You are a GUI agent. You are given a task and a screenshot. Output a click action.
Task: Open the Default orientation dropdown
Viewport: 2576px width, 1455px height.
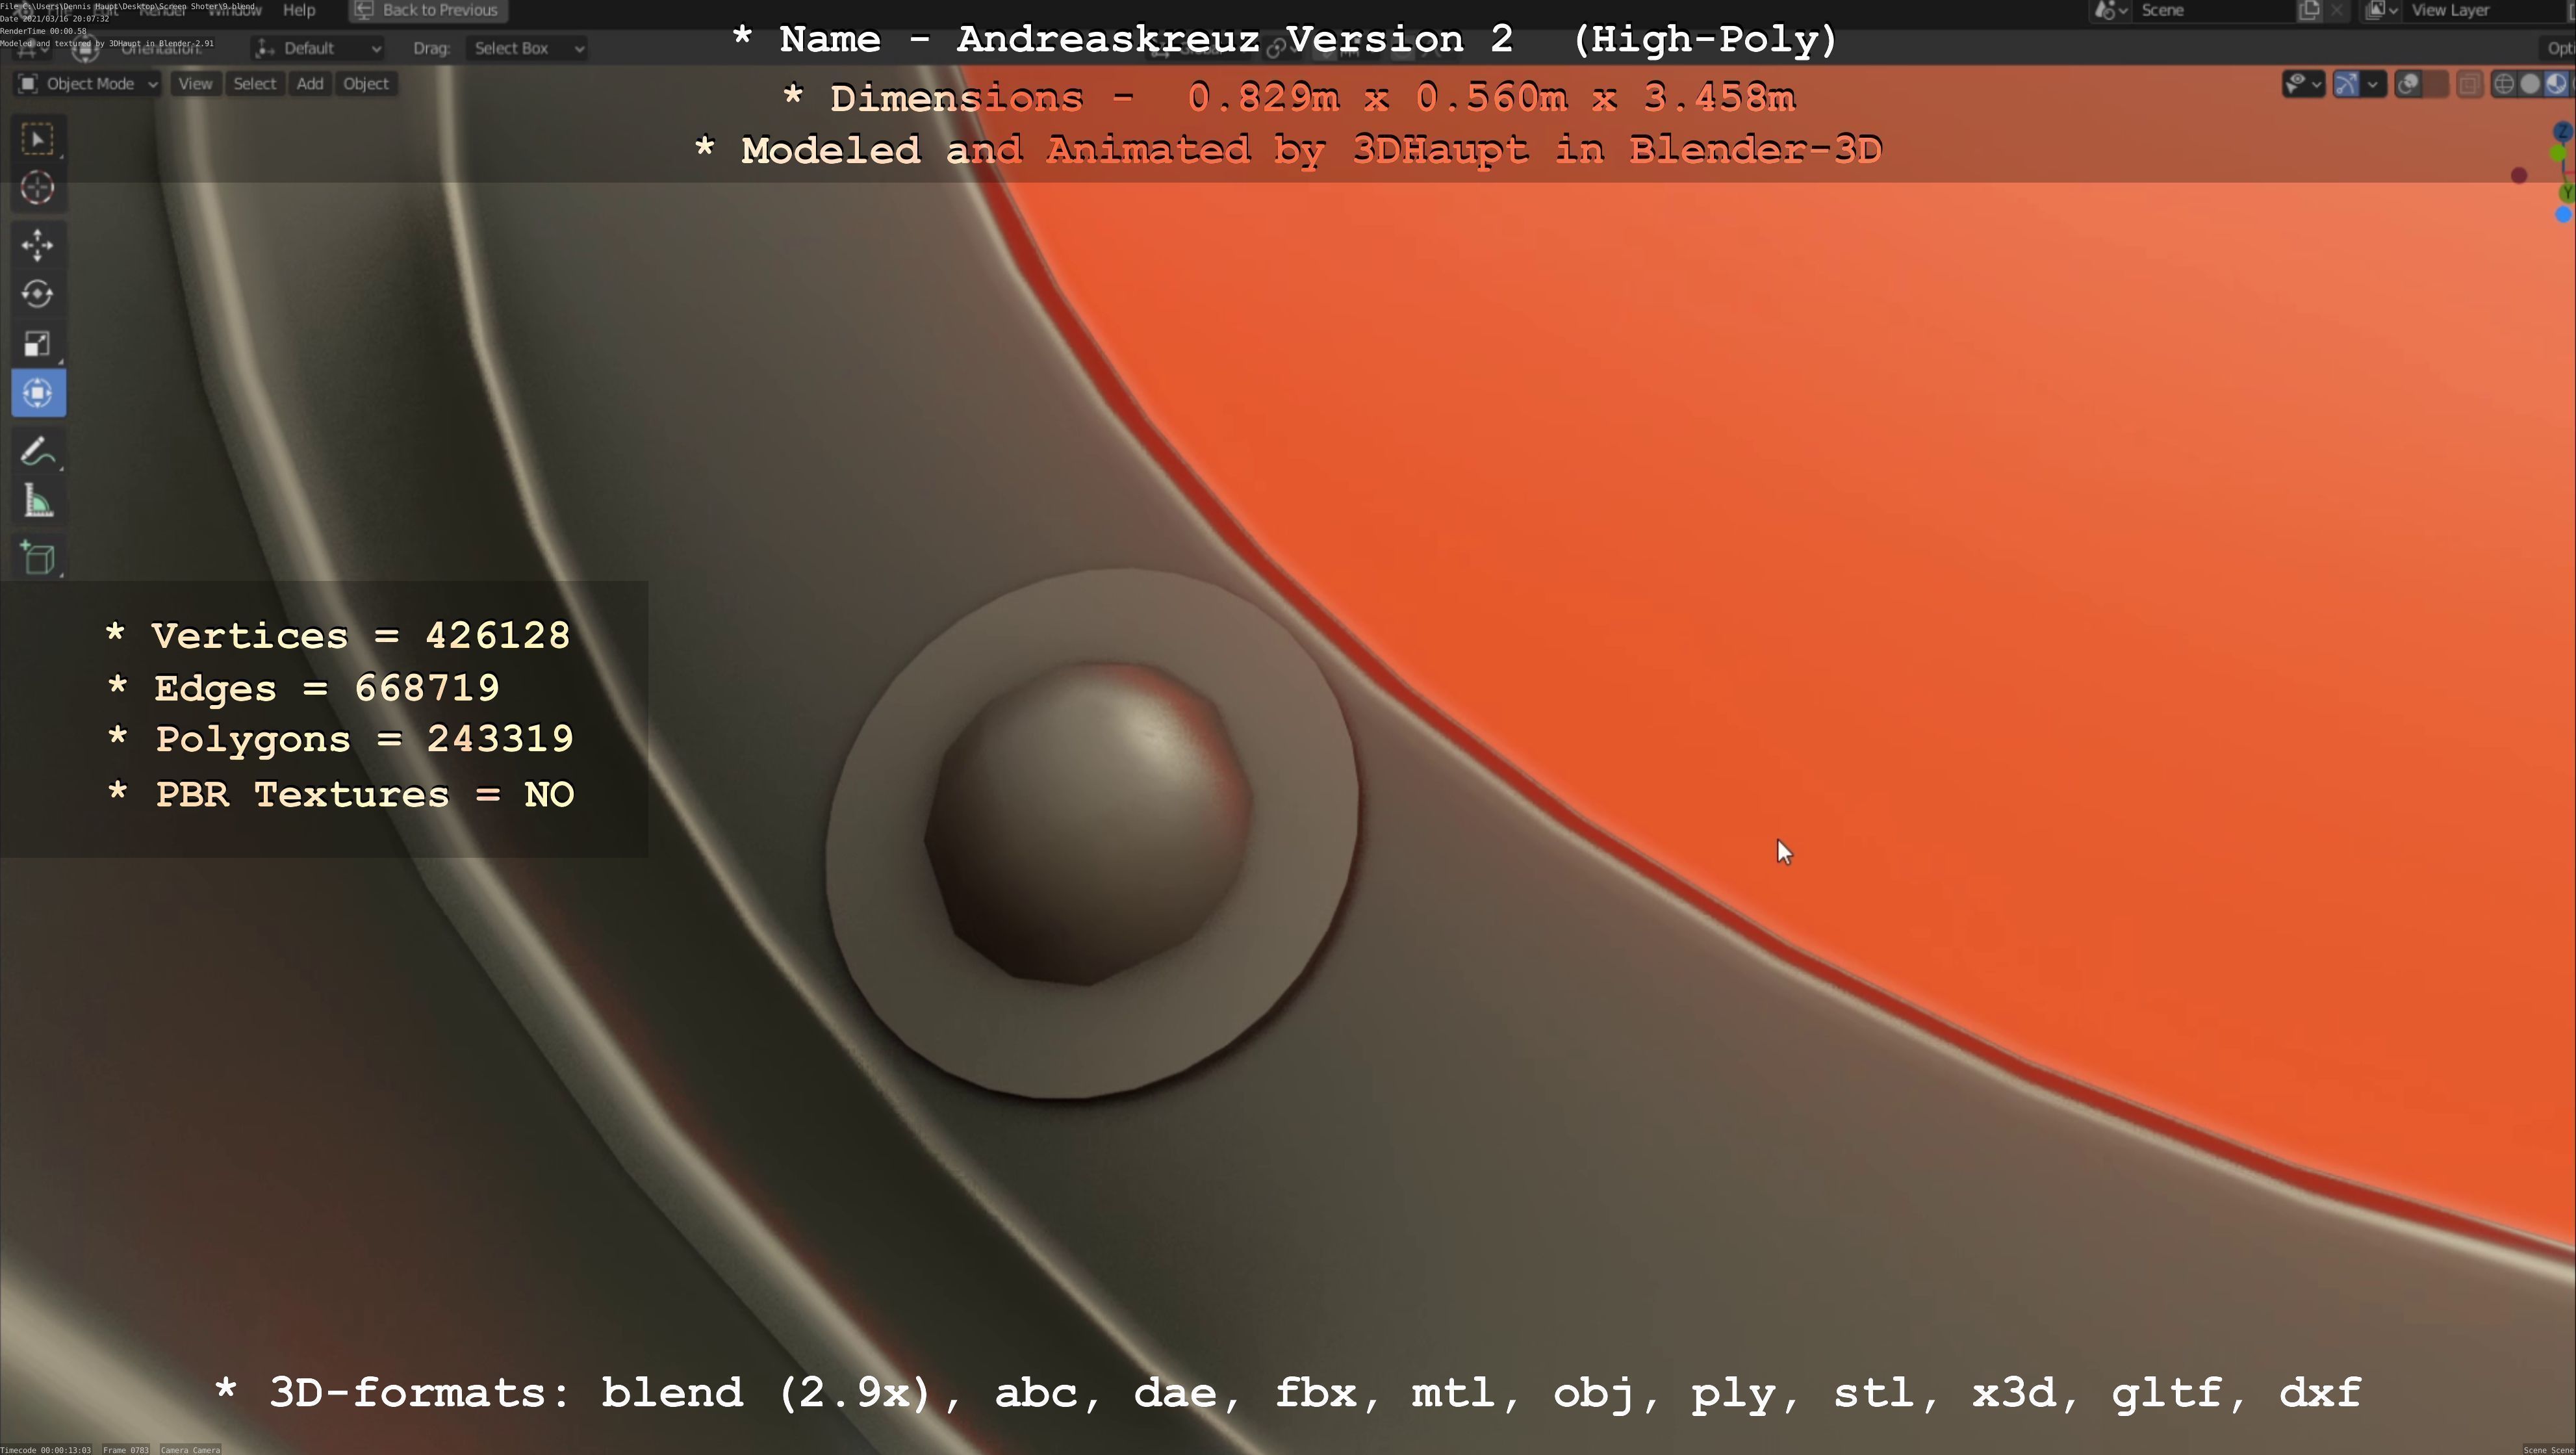(x=319, y=48)
